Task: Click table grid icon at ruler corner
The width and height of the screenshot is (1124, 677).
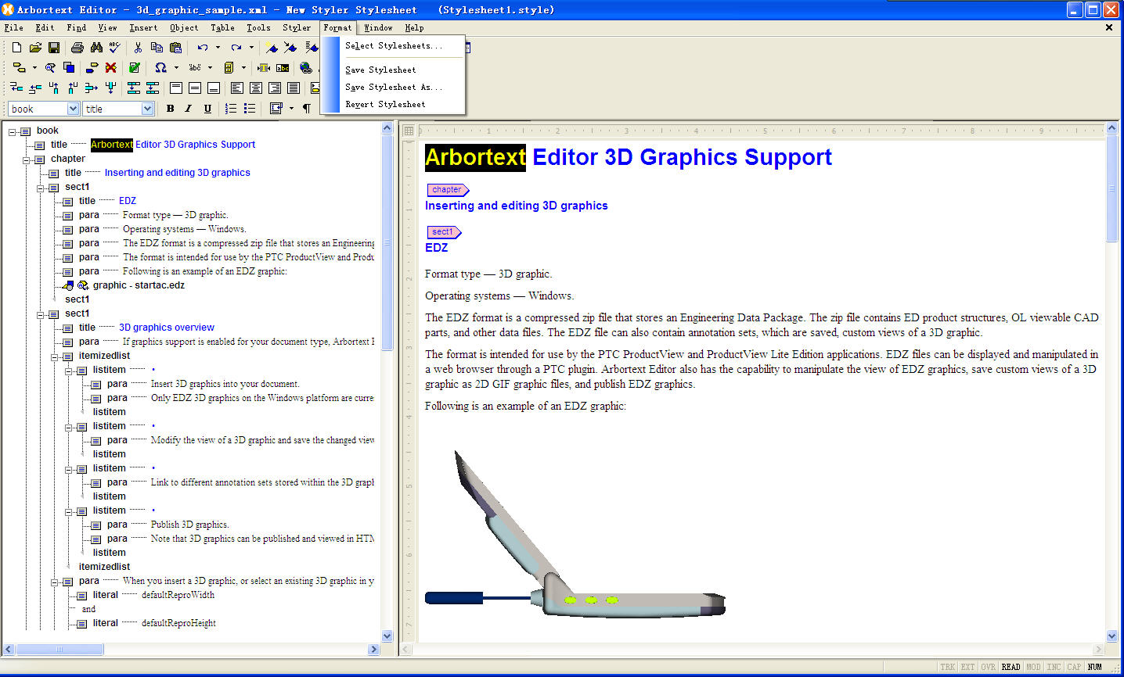Action: coord(409,131)
